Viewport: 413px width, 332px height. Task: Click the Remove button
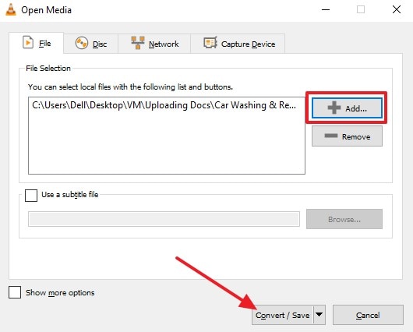(347, 136)
